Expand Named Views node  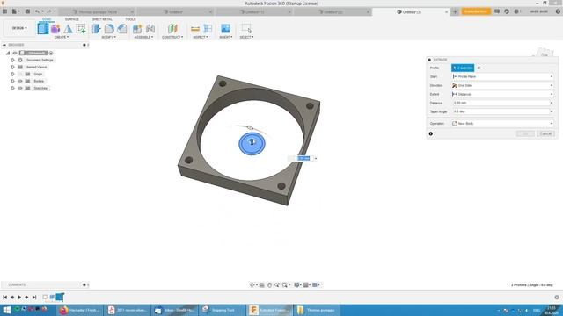click(x=13, y=67)
